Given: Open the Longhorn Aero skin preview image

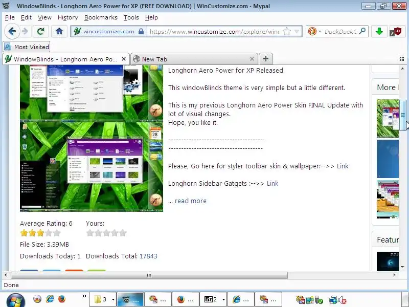Looking at the screenshot, I should point(92,138).
